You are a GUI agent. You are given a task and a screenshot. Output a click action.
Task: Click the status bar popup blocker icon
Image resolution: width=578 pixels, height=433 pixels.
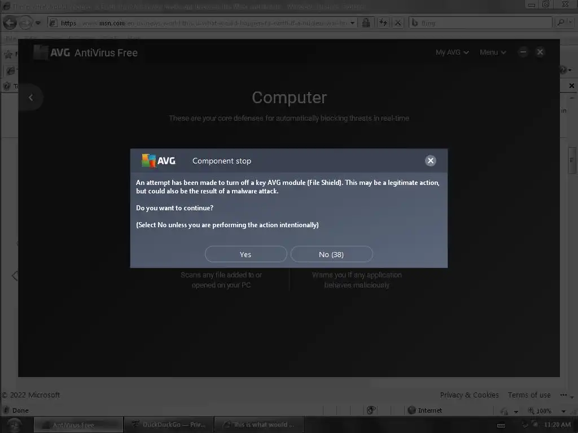pos(371,410)
